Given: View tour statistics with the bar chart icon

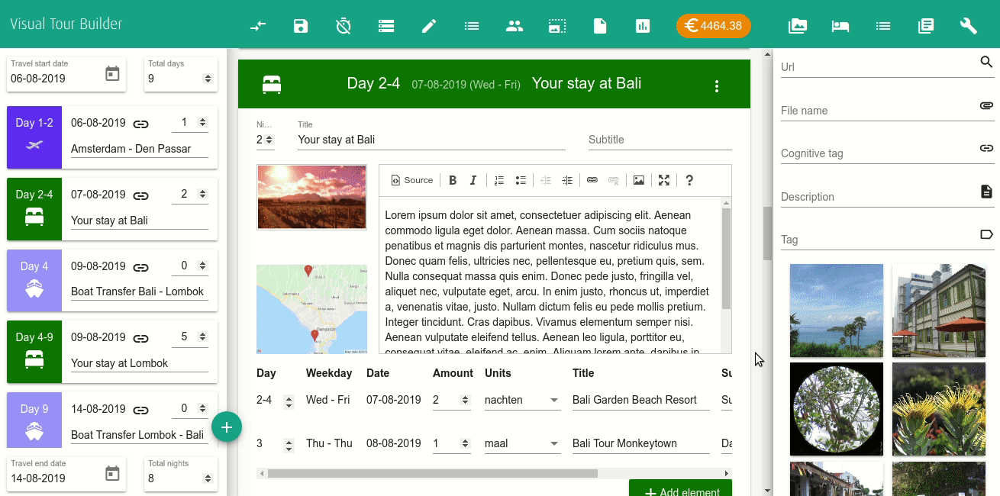Looking at the screenshot, I should click(643, 25).
